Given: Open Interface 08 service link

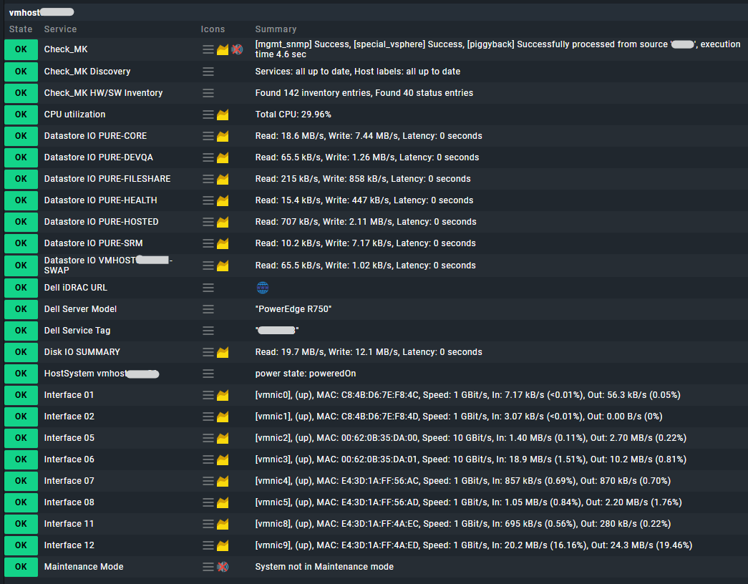Looking at the screenshot, I should (x=69, y=502).
